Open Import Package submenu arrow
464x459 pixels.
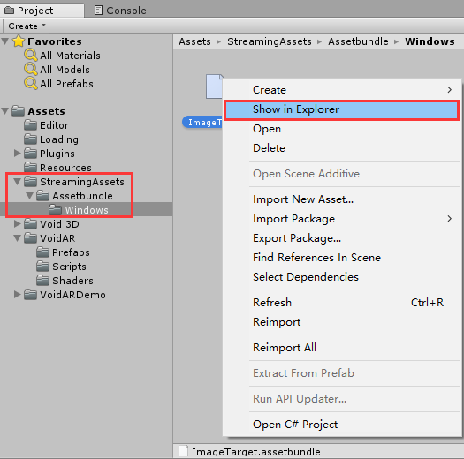click(x=450, y=219)
